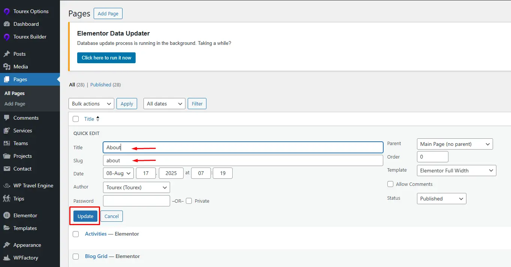Tick the Private checkbox

coord(189,201)
